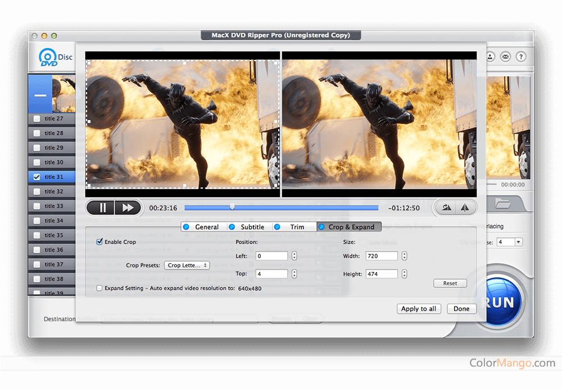Click the blue playback timeline track
562x389 pixels.
click(282, 208)
